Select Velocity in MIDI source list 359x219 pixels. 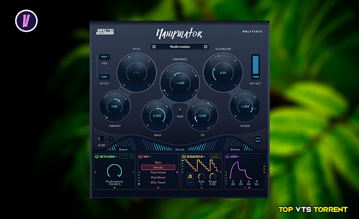158,167
